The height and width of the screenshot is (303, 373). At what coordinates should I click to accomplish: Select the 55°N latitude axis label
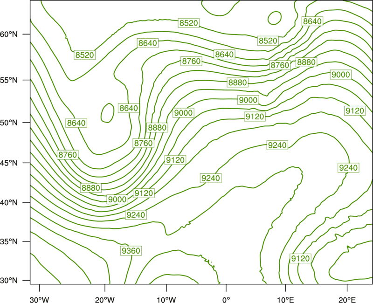(9, 80)
